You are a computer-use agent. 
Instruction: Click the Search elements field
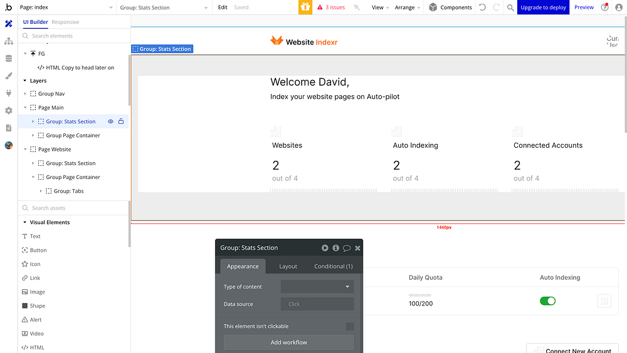(75, 36)
